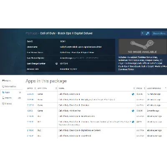Screen dimensions: 167x167
Task: Click the Steam client icon beside Steam Store
Action: click(x=147, y=33)
